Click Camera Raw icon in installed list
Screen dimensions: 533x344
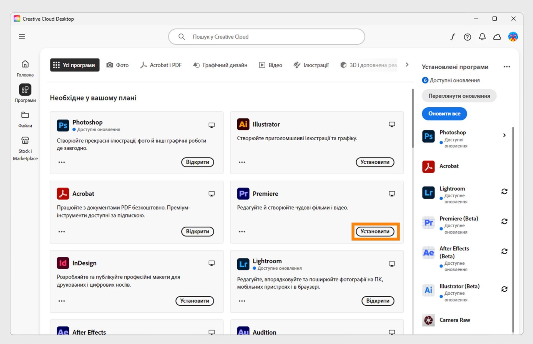(x=428, y=320)
